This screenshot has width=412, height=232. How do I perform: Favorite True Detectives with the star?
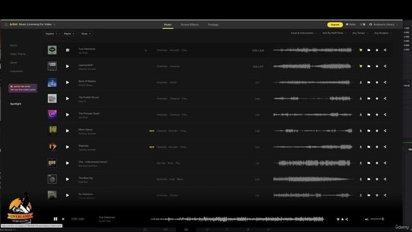377,50
